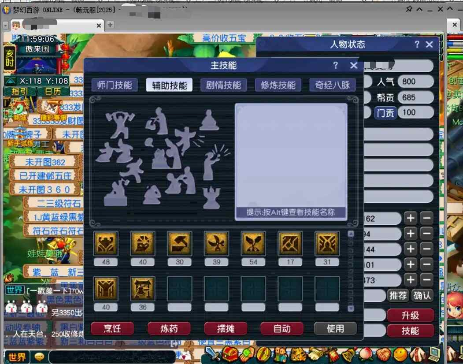Click minus button beside attribute value 62
The image size is (463, 364).
[427, 218]
